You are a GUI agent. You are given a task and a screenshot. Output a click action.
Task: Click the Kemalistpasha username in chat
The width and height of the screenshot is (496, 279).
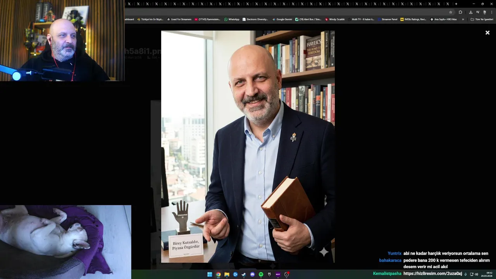[x=387, y=274]
